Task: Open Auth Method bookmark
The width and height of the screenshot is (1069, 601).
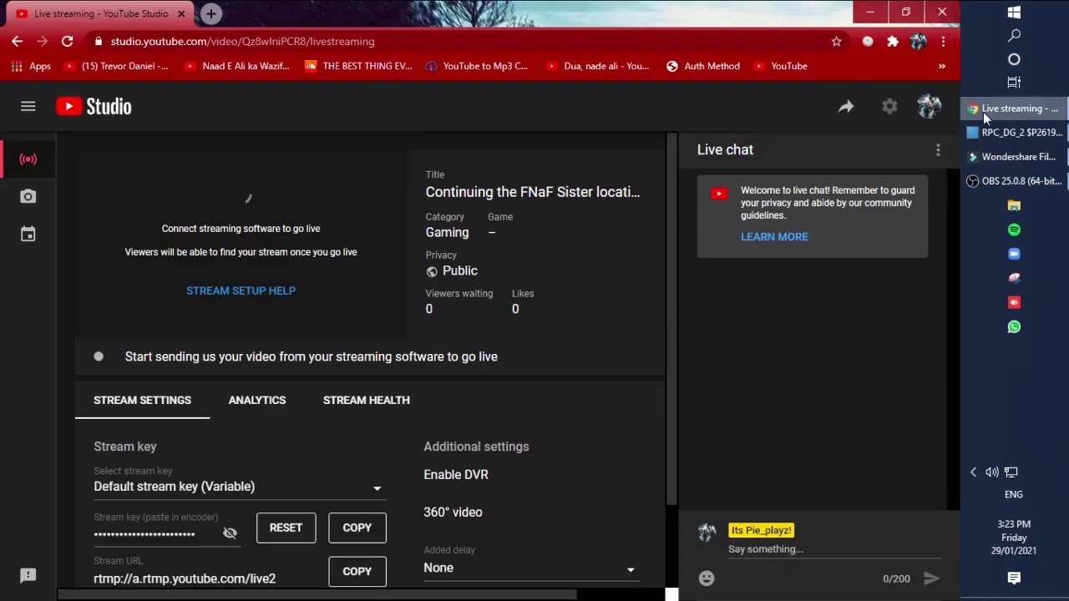Action: pyautogui.click(x=703, y=66)
